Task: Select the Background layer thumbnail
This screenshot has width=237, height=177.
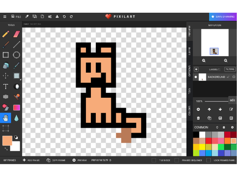Action: [202, 77]
